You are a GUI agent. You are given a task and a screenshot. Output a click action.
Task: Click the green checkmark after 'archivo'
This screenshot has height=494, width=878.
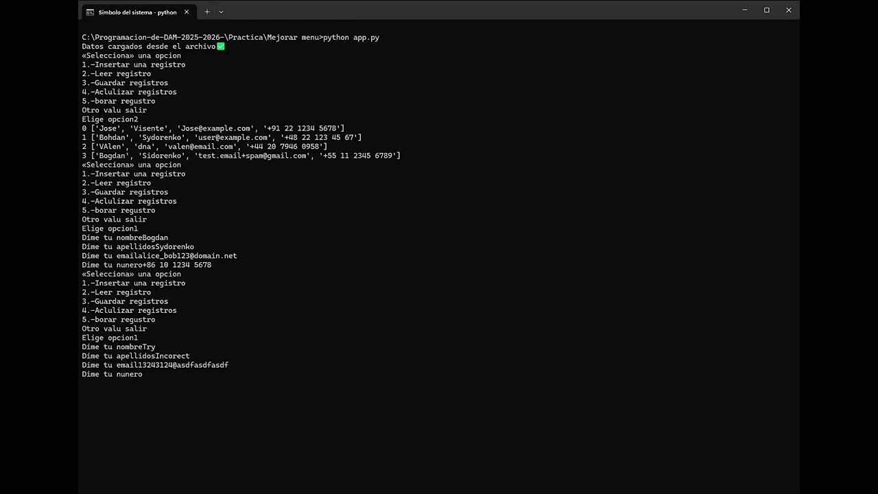(x=221, y=47)
